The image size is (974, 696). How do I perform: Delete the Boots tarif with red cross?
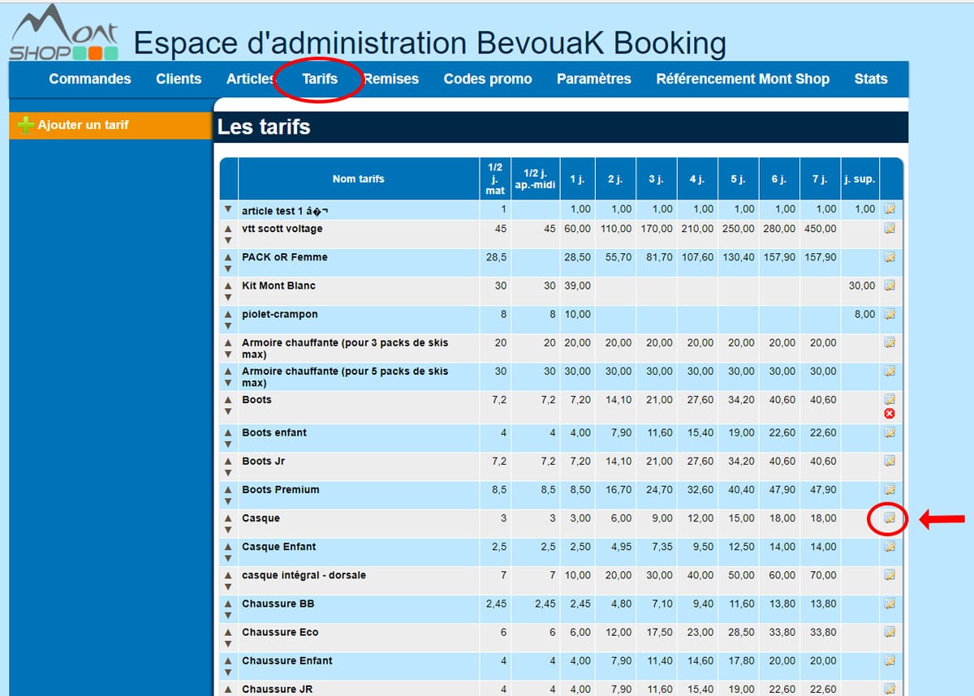click(890, 414)
